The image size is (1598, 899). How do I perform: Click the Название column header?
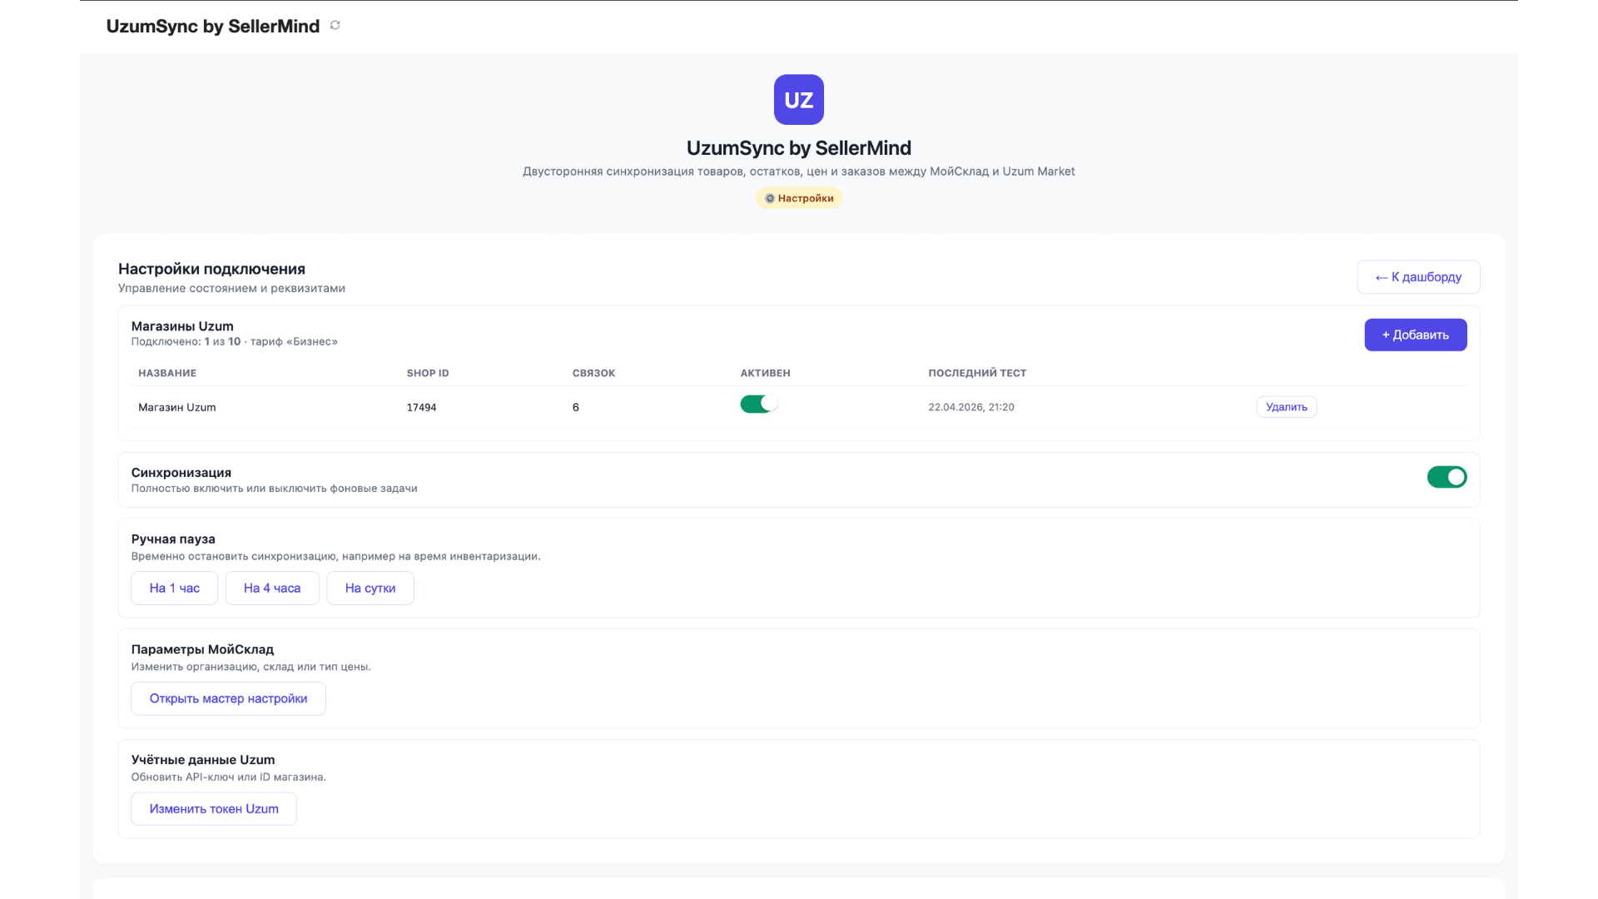(x=167, y=373)
